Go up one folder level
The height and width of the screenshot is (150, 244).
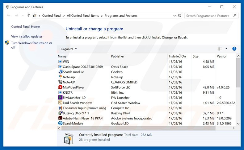tap(29, 15)
